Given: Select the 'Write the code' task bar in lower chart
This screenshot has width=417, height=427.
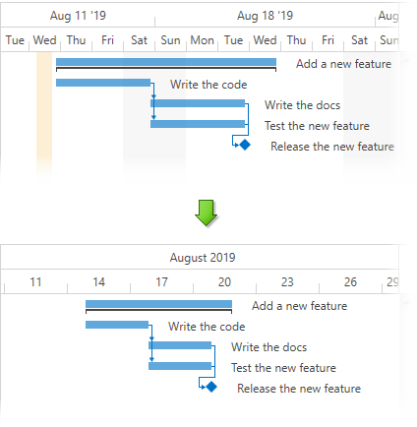Looking at the screenshot, I should pos(117,325).
